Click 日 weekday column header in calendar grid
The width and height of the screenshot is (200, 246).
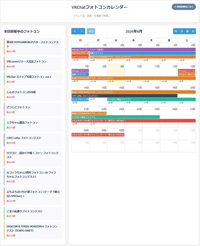pos(80,40)
